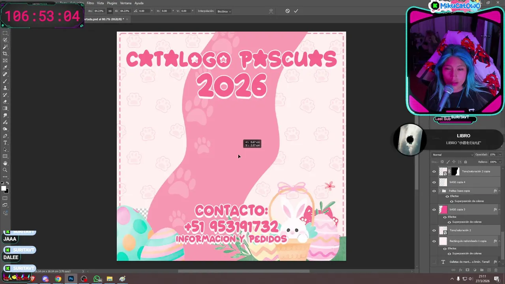Select the Frame tool
Screen dimensions: 505x284
pos(5,61)
